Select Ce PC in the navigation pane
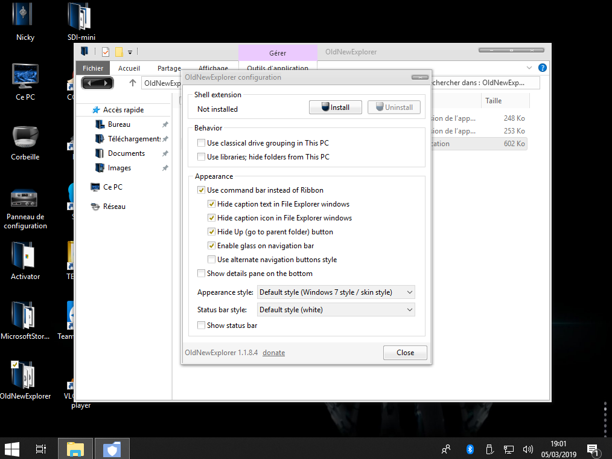Viewport: 612px width, 459px height. click(x=112, y=187)
